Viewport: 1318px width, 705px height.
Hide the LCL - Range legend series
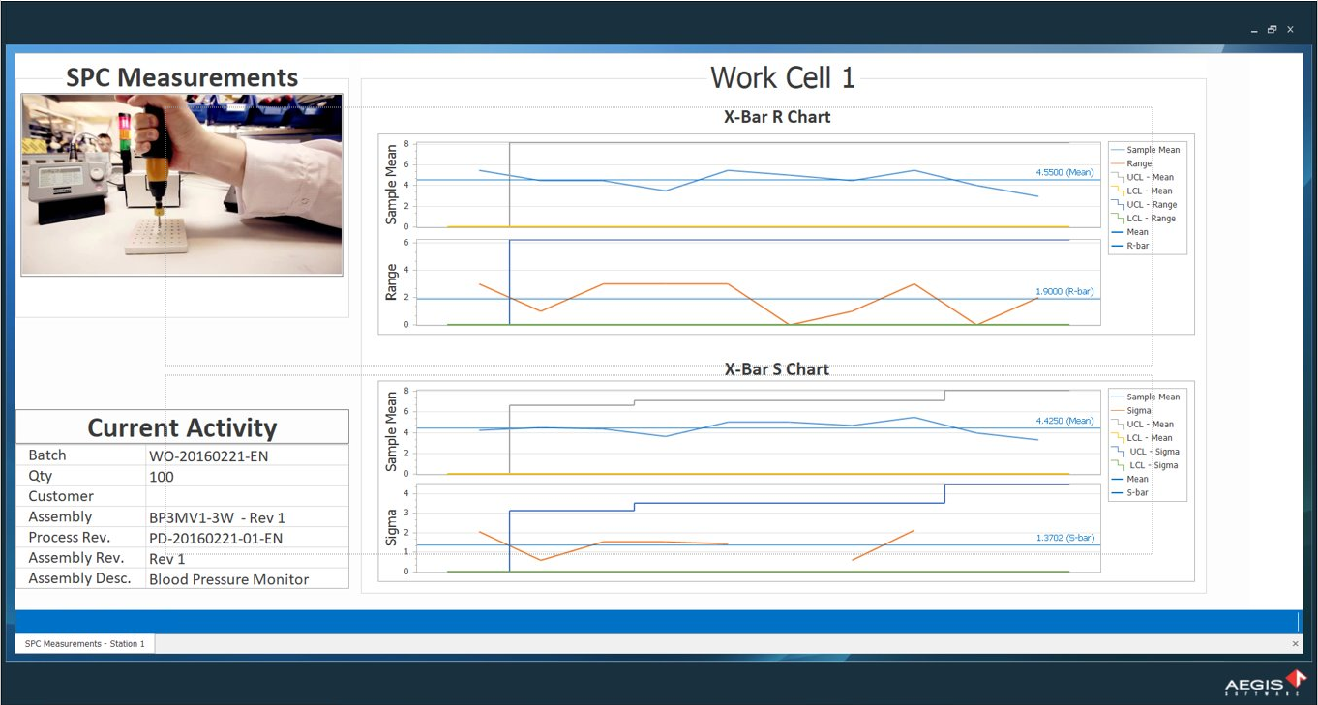[x=1151, y=219]
